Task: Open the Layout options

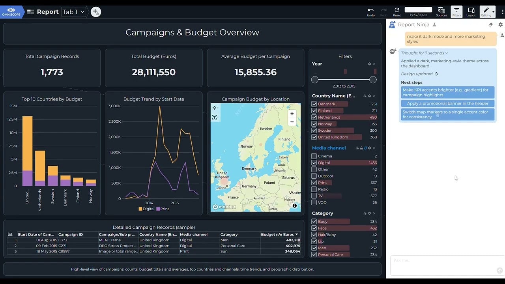Action: (x=471, y=12)
